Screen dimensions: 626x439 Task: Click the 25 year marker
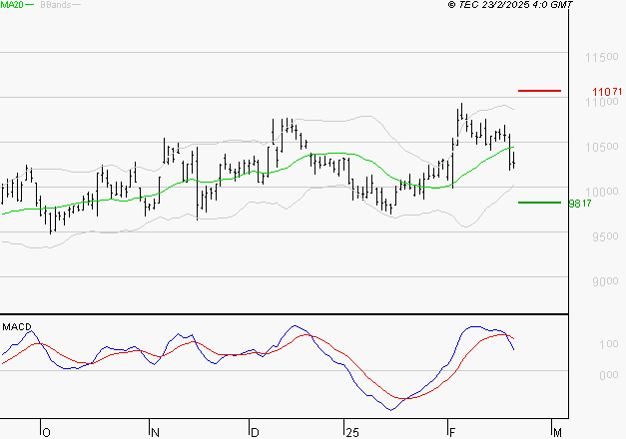pyautogui.click(x=352, y=433)
